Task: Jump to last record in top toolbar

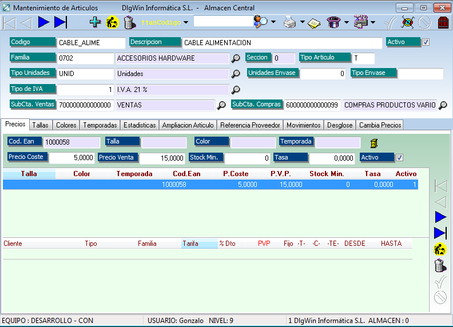Action: (61, 22)
